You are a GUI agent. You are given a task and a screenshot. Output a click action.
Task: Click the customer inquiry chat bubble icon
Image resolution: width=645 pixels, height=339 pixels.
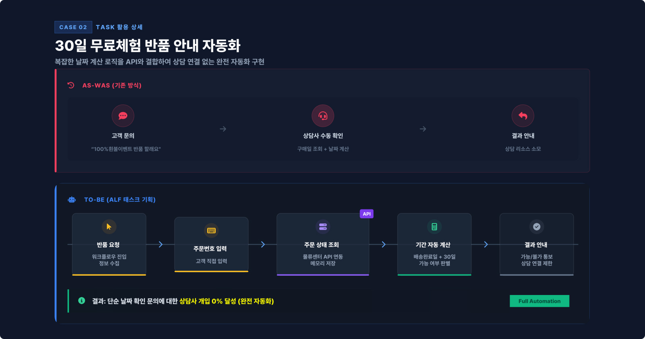coord(123,116)
